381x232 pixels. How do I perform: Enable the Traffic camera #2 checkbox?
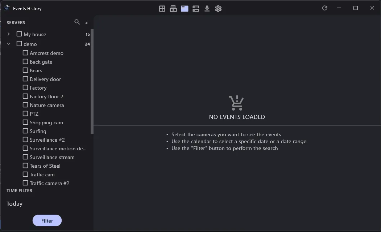point(25,183)
